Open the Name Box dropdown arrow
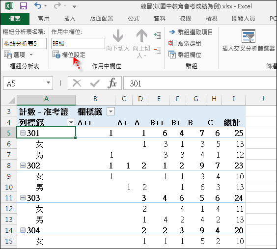The image size is (277, 249). (48, 83)
